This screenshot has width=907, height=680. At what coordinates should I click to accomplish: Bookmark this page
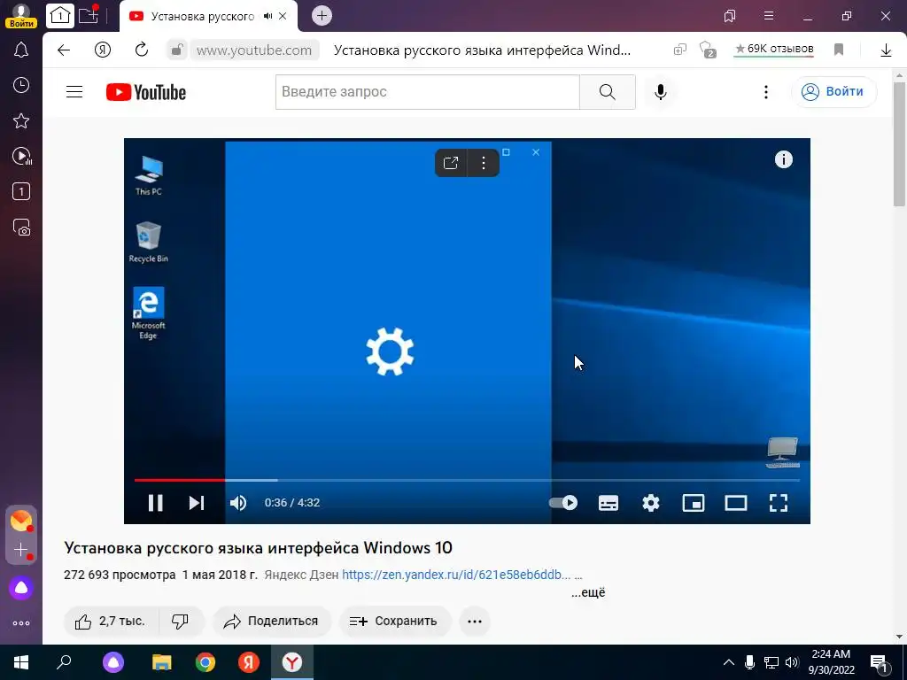coord(839,50)
